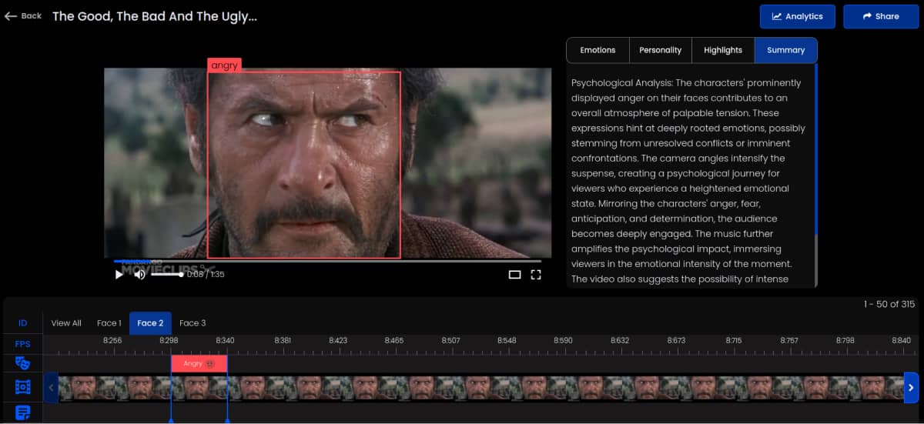Click the emotion masks icon
This screenshot has height=424, width=924.
[22, 363]
